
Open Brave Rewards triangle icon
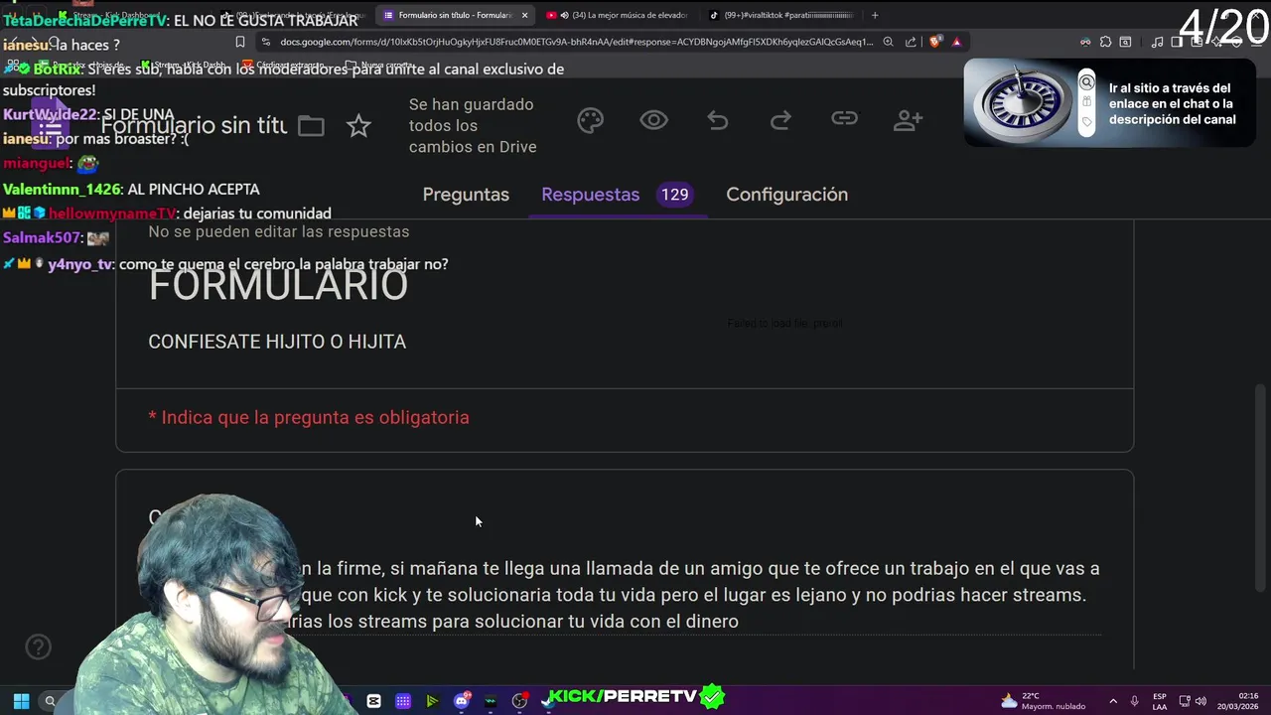pyautogui.click(x=956, y=42)
